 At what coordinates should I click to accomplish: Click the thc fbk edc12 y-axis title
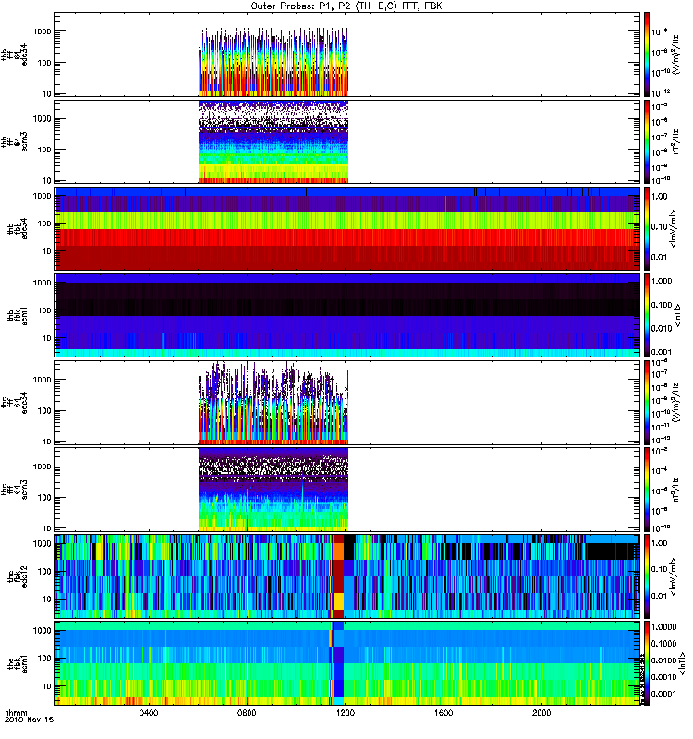18,576
